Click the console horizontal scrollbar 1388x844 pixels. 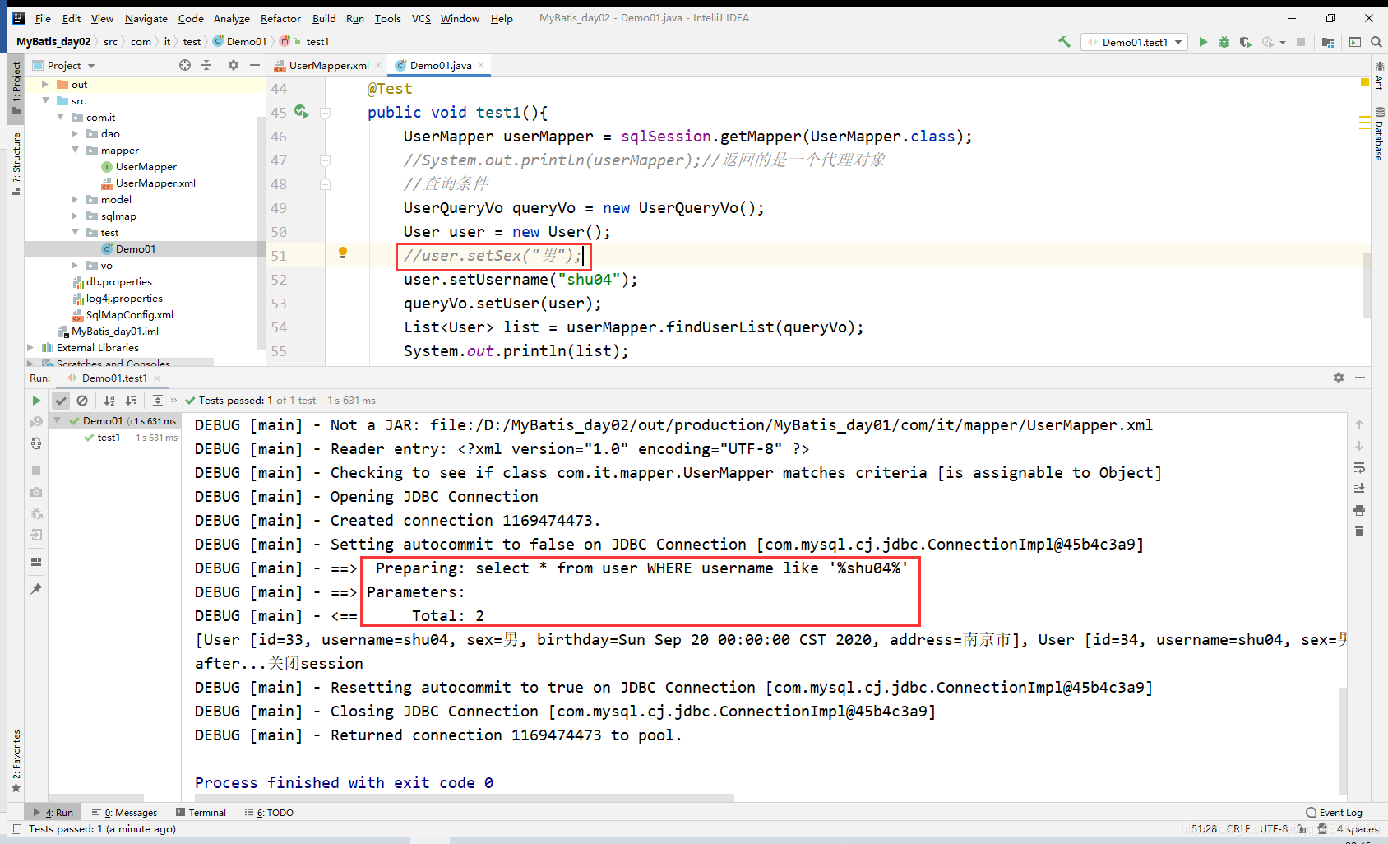(465, 798)
